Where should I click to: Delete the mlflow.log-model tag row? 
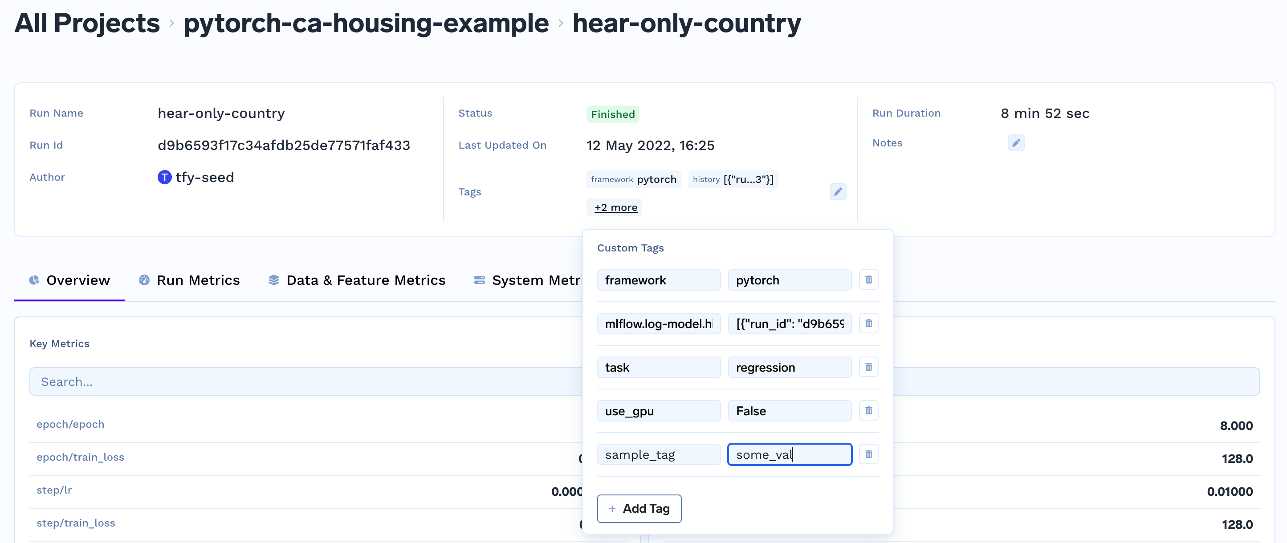(x=868, y=323)
